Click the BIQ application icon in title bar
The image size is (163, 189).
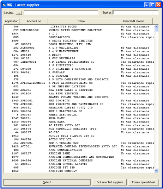[x=4, y=5]
